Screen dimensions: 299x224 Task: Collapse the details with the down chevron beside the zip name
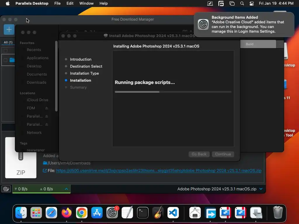(x=261, y=189)
